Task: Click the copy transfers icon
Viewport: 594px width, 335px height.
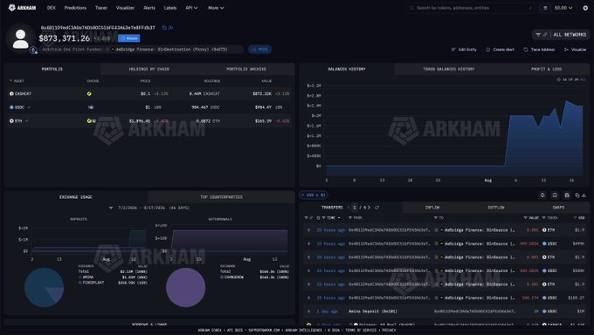Action: tap(577, 195)
